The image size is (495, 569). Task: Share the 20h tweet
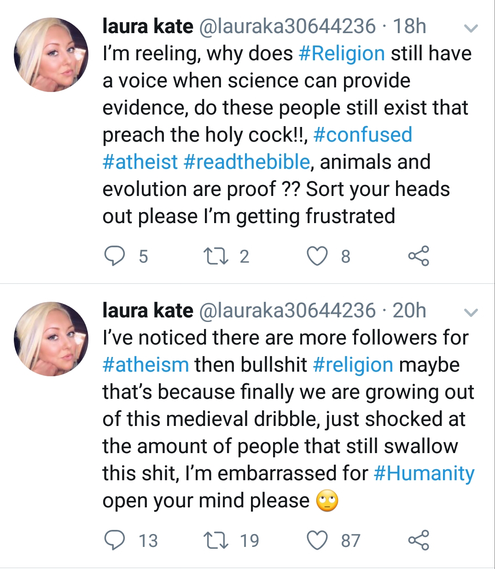pos(419,540)
